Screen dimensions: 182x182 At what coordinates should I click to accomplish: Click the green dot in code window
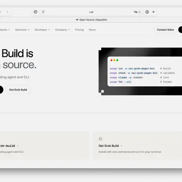pyautogui.click(x=117, y=60)
